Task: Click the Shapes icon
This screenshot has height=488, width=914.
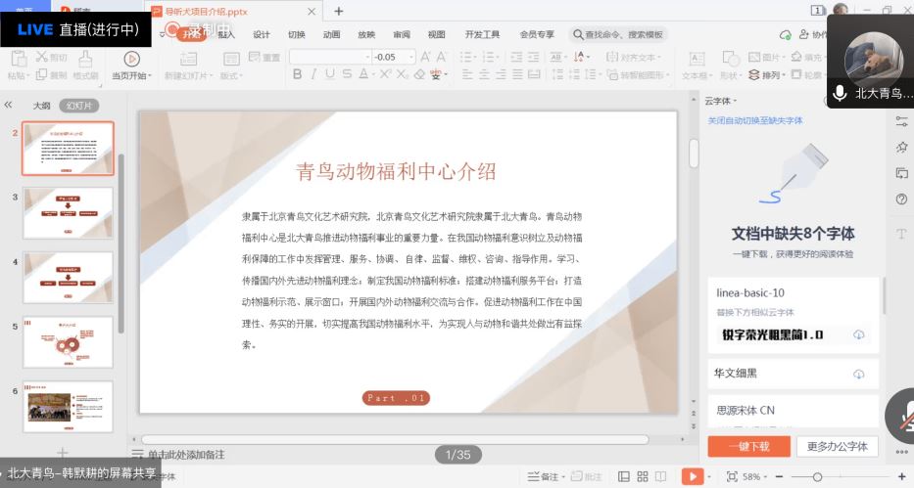Action: pos(730,58)
